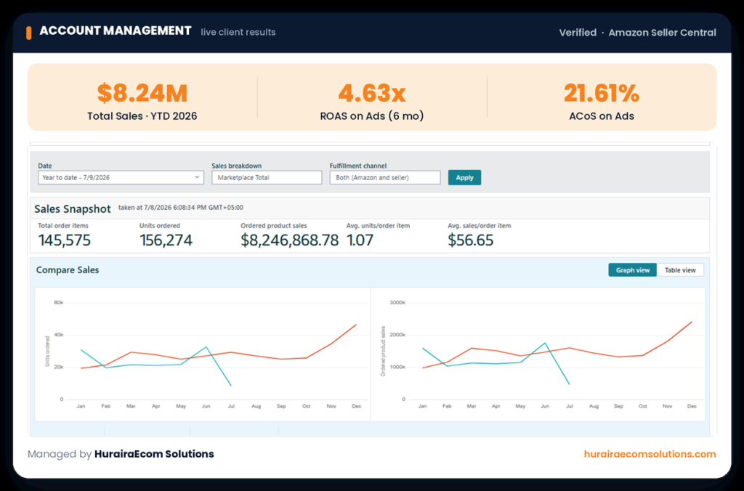This screenshot has width=744, height=491.
Task: Switch to Table view
Action: click(x=680, y=270)
